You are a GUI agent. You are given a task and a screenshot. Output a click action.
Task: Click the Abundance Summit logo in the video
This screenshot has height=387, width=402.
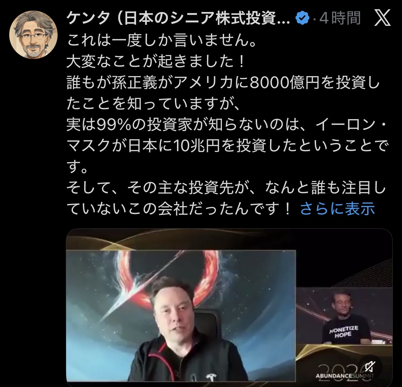pyautogui.click(x=345, y=372)
